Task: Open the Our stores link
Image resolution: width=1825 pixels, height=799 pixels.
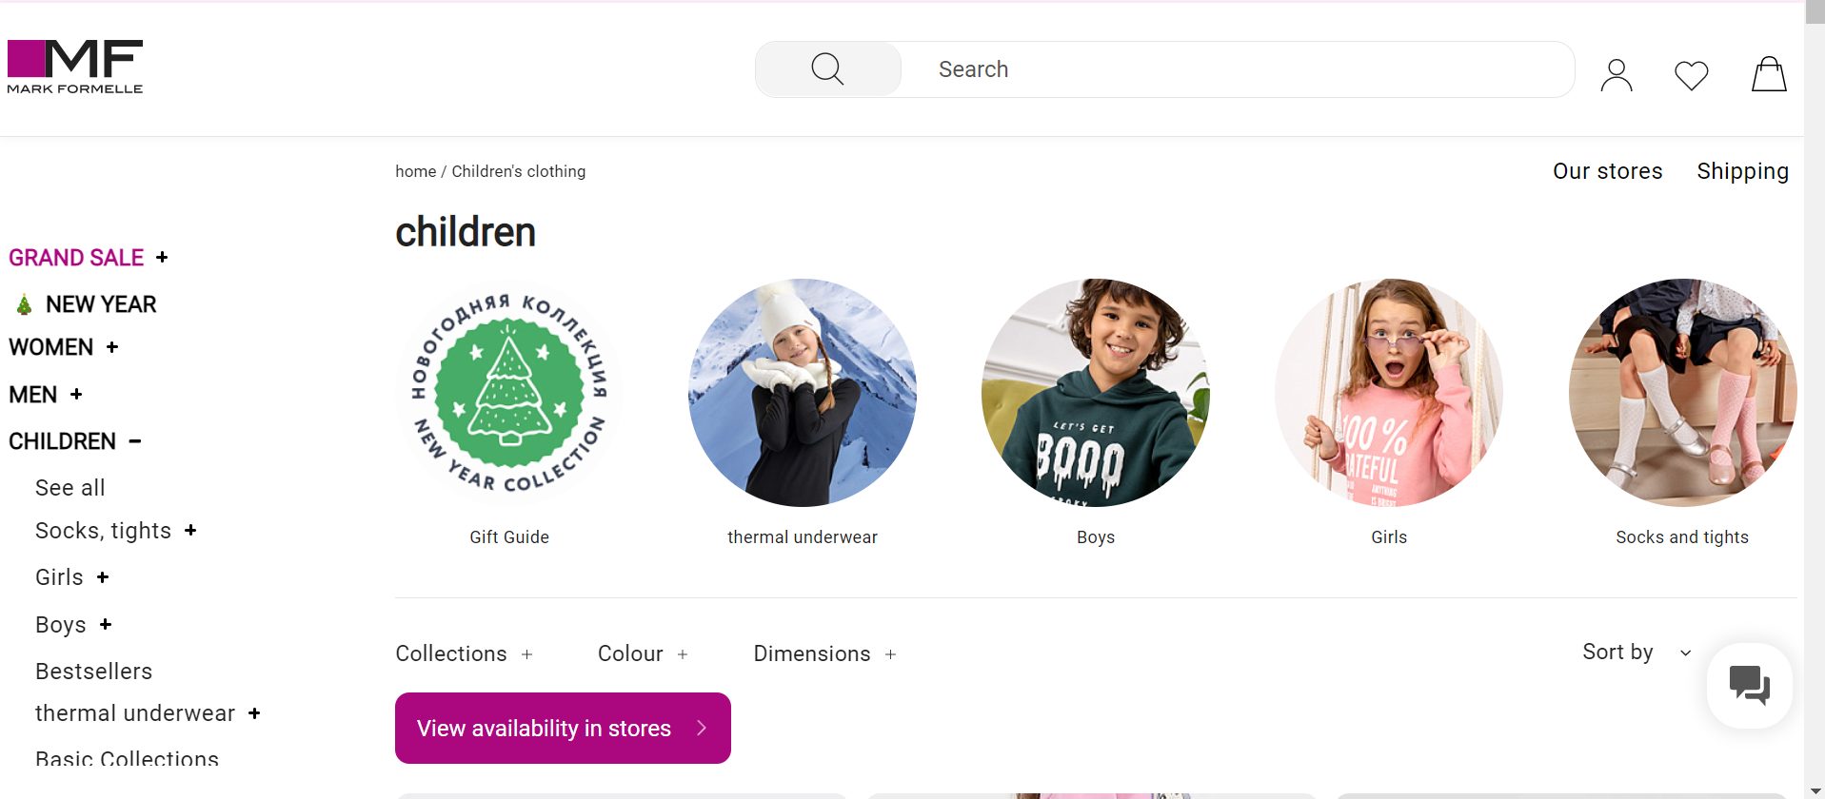Action: pyautogui.click(x=1607, y=171)
